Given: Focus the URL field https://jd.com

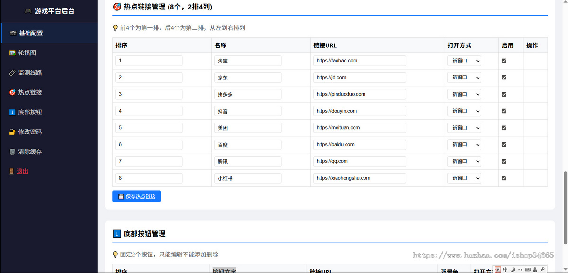Looking at the screenshot, I should tap(359, 77).
